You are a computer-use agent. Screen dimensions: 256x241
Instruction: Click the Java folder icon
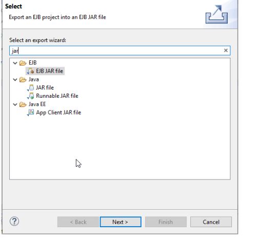pyautogui.click(x=23, y=79)
